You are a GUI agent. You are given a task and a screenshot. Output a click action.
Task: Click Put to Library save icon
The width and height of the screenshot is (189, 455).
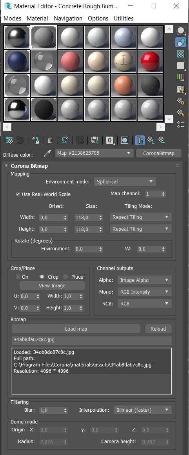pyautogui.click(x=95, y=141)
